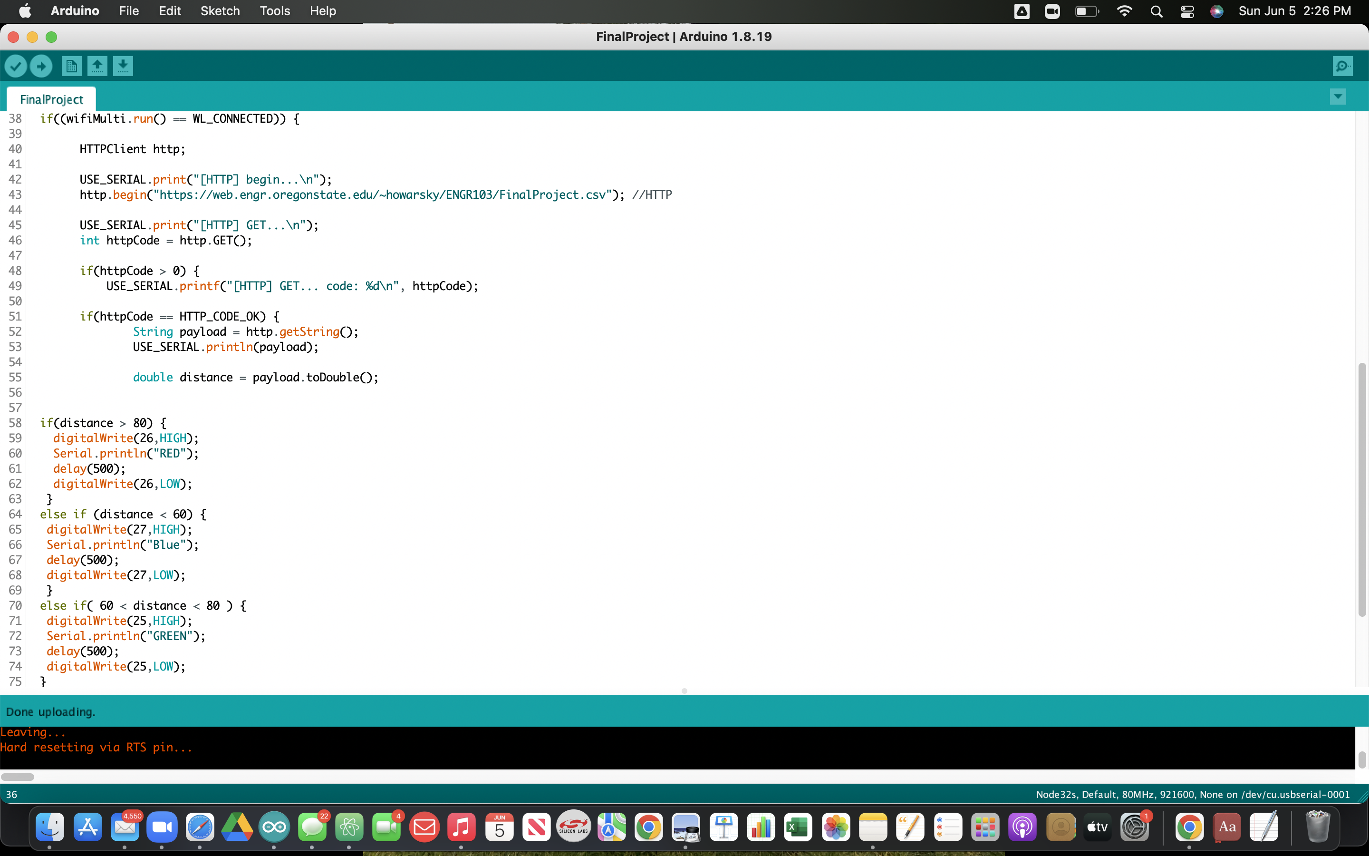Click the Save sketch down-arrow icon
1369x856 pixels.
[x=123, y=66]
